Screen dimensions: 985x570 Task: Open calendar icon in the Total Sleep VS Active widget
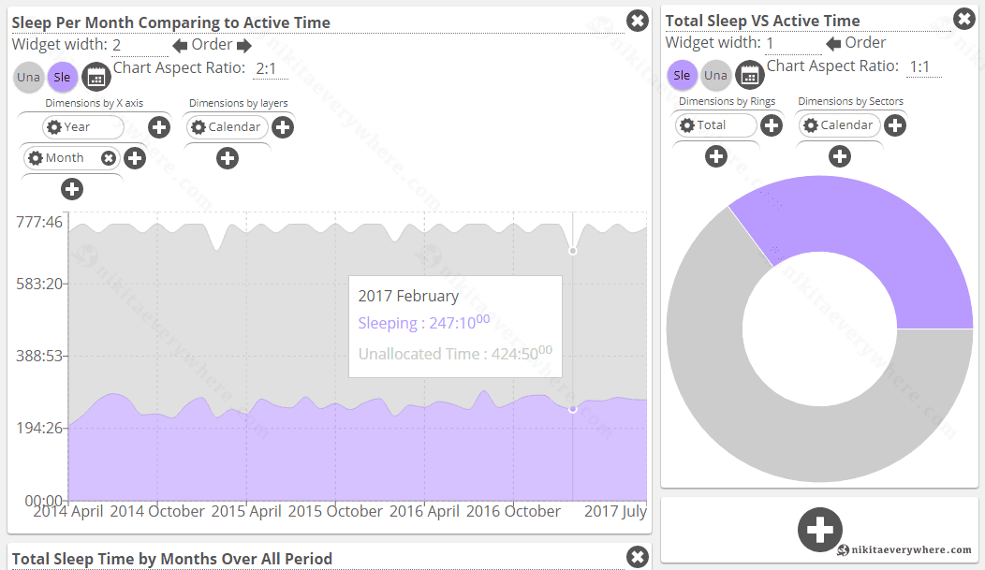coord(749,75)
